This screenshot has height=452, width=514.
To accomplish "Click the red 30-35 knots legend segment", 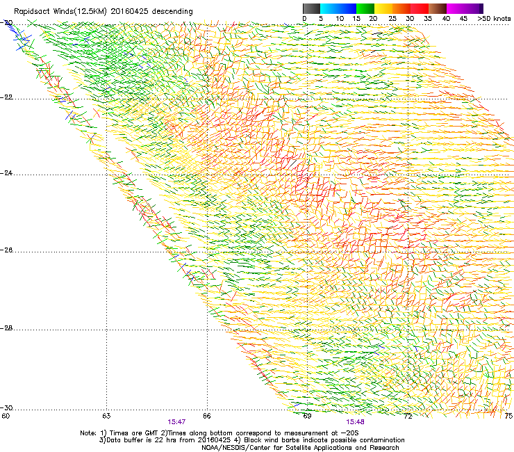I will click(x=420, y=8).
